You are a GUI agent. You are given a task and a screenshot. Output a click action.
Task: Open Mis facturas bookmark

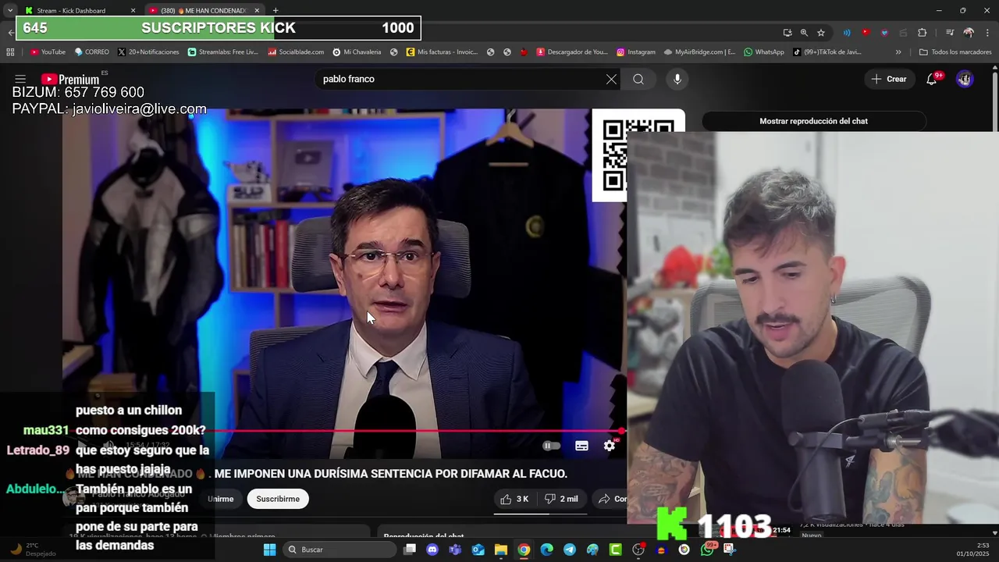pos(442,52)
